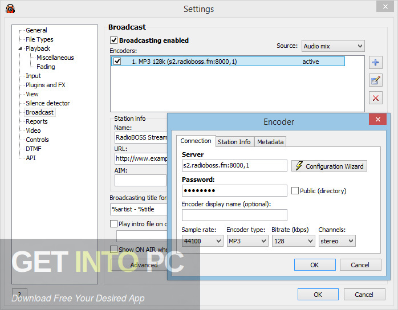
Task: Enable the Public (directory) checkbox
Action: pyautogui.click(x=295, y=191)
